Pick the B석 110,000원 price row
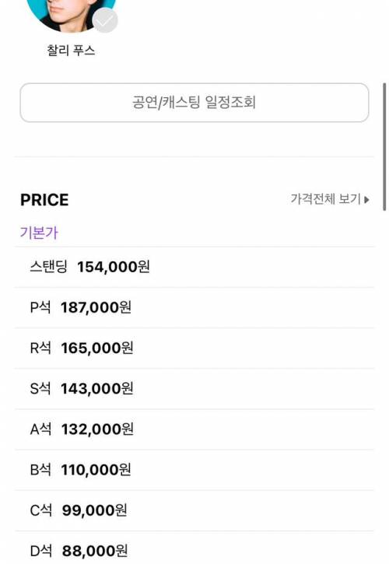The height and width of the screenshot is (564, 389). coord(194,470)
